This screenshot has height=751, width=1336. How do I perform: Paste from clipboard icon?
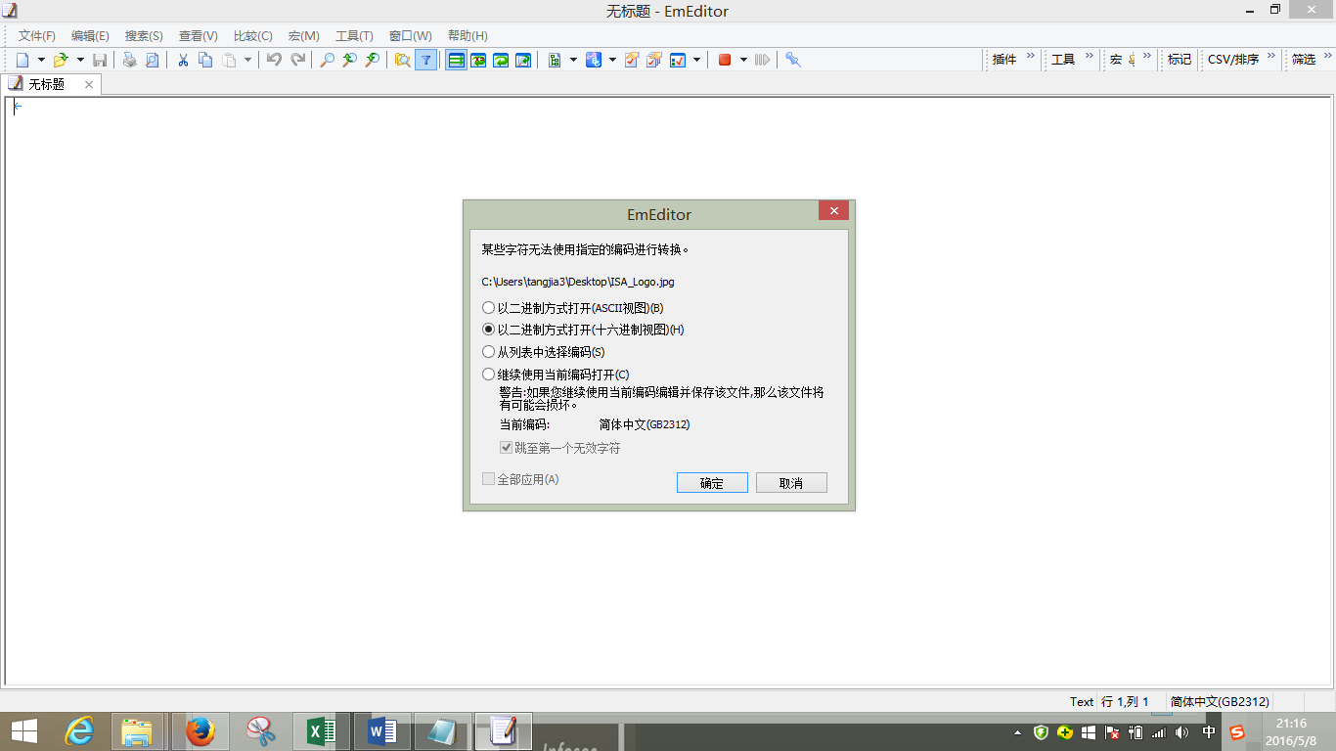click(229, 60)
